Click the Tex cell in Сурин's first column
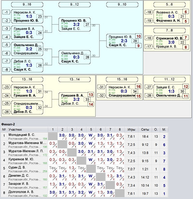The width and height of the screenshot is (193, 199). point(53,169)
